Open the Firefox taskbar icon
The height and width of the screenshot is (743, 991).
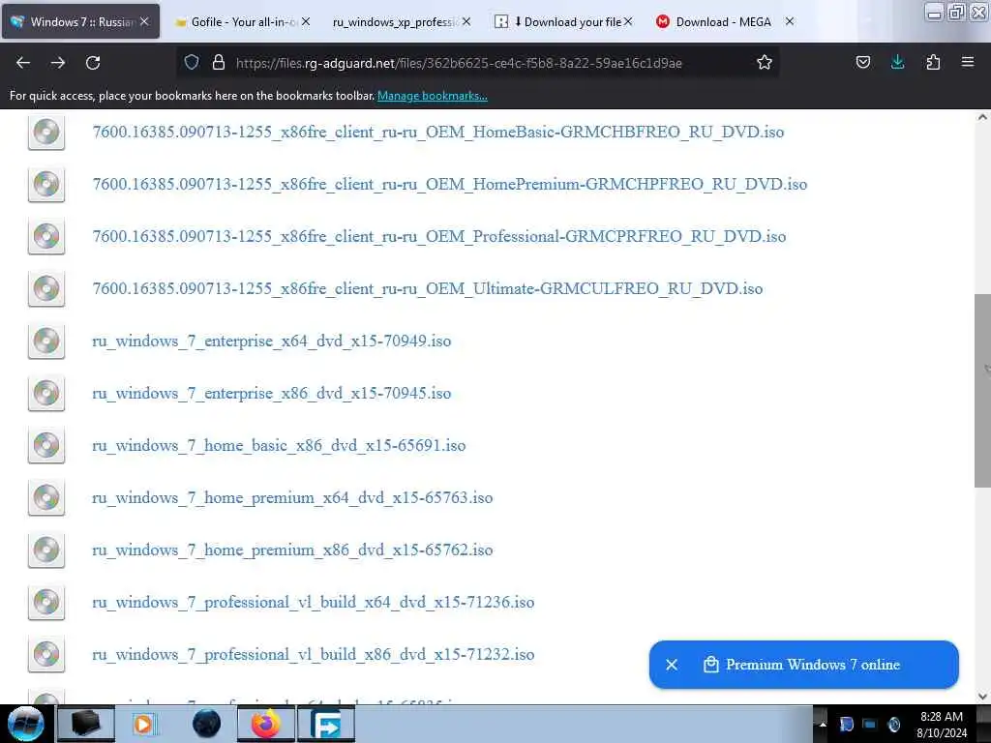(x=266, y=724)
